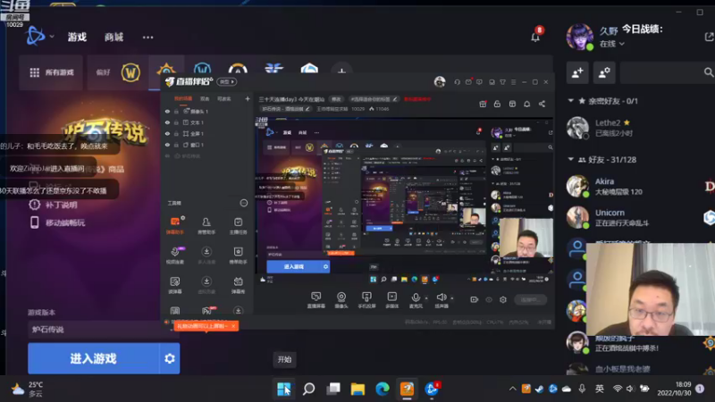Collapse the 好友 31/128 group
The height and width of the screenshot is (402, 715).
point(570,160)
